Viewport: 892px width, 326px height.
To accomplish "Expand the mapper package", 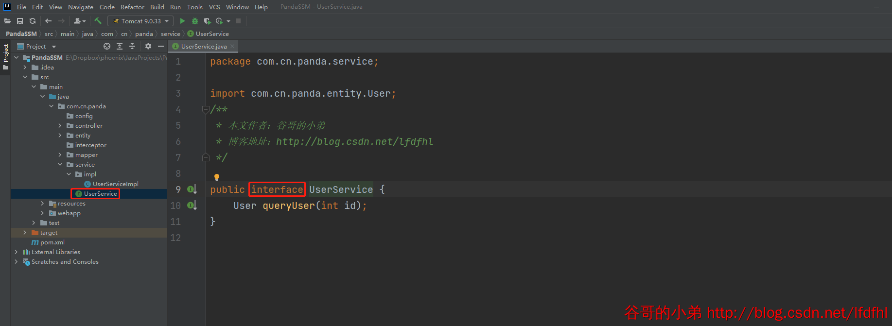I will [60, 154].
